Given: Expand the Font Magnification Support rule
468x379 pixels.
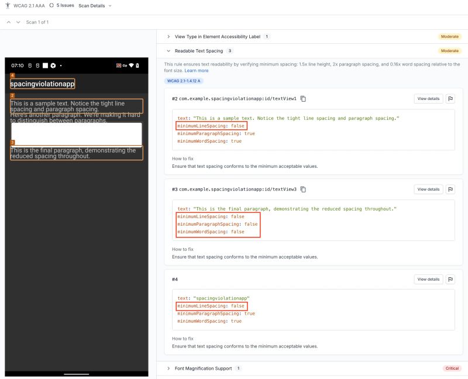Looking at the screenshot, I should tap(167, 368).
